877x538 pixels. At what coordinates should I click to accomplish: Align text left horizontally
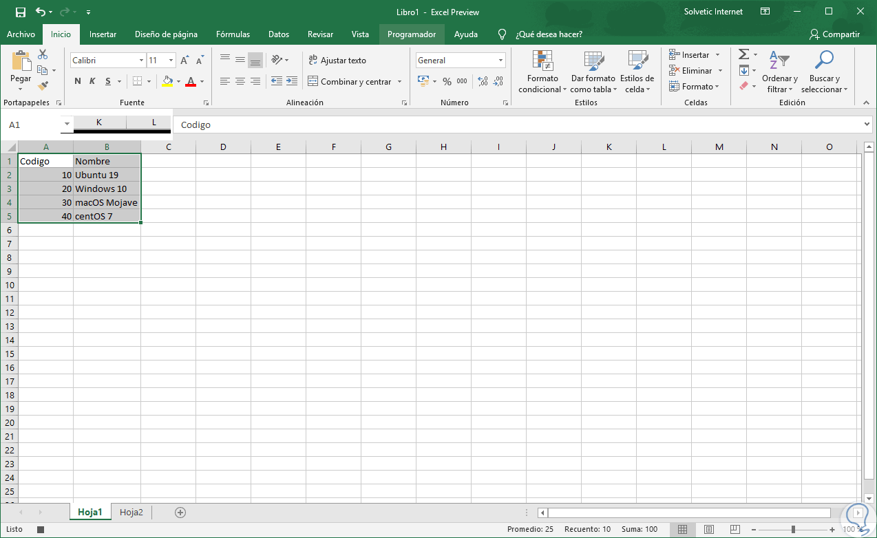225,81
